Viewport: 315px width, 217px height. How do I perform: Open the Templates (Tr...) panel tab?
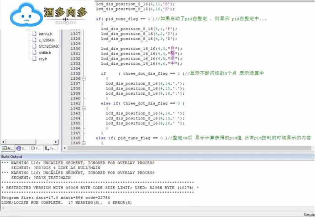click(50, 148)
